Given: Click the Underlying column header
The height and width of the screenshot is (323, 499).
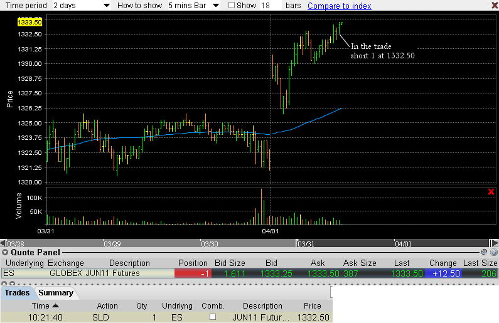Looking at the screenshot, I should [x=24, y=263].
